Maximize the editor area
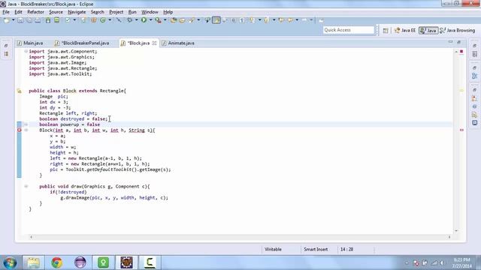The width and height of the screenshot is (481, 270). coord(459,42)
